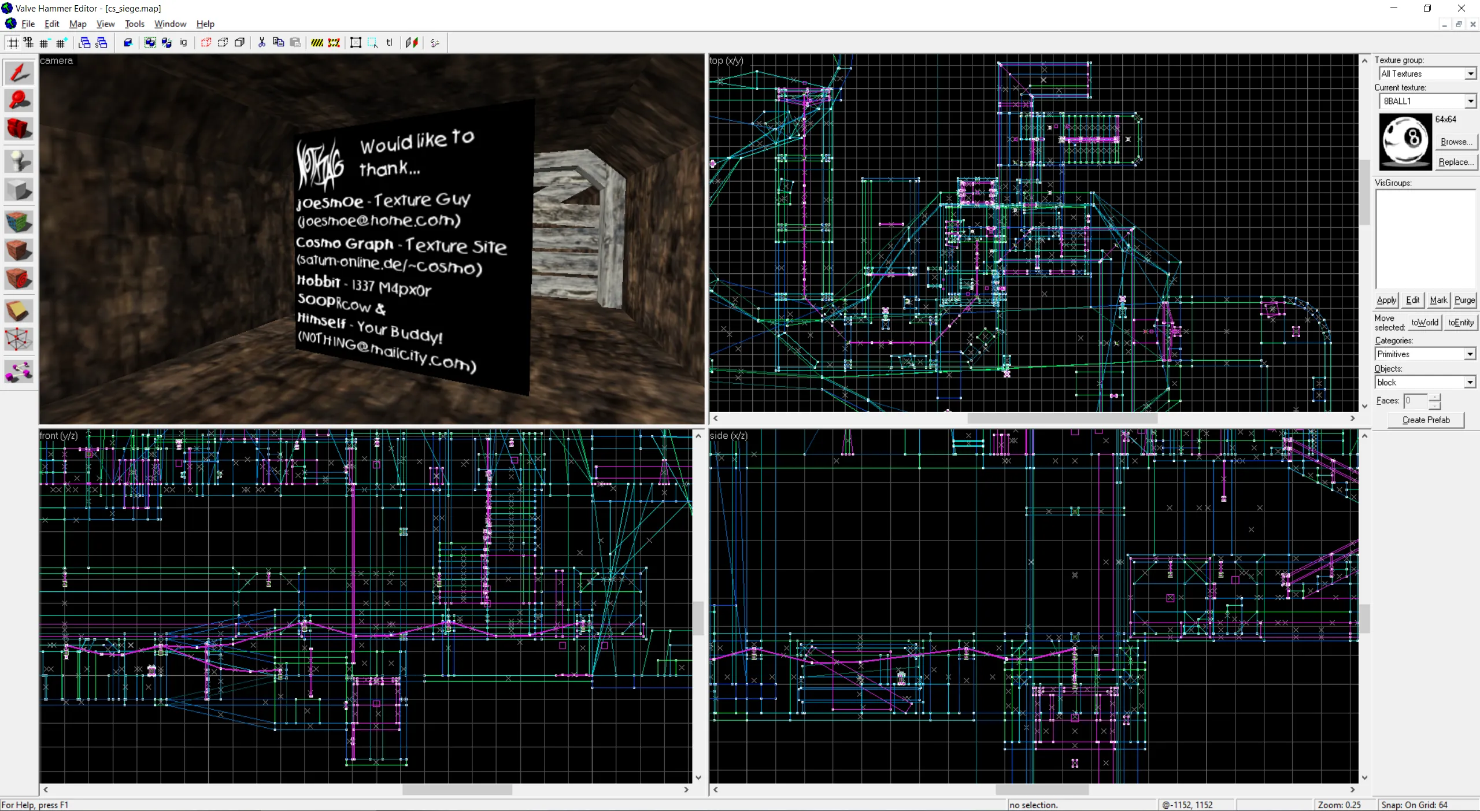Paste from clipboard via toolbar icon

click(295, 42)
